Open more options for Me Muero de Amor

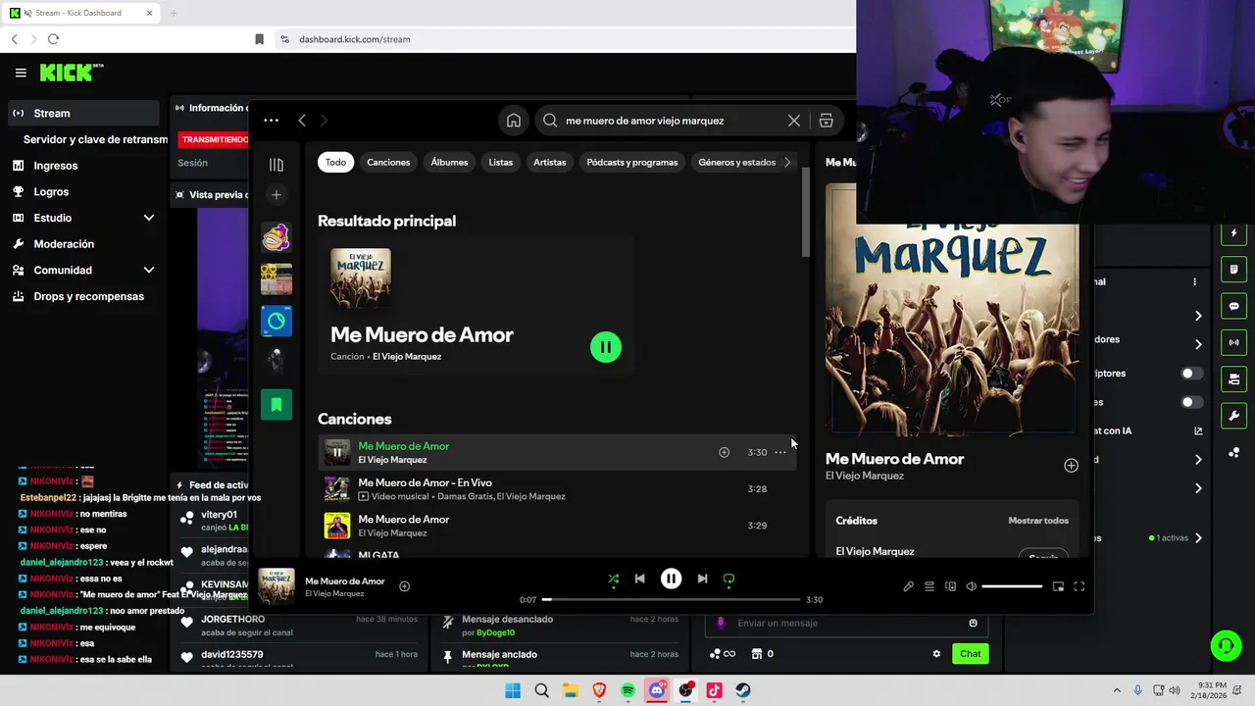click(x=780, y=452)
